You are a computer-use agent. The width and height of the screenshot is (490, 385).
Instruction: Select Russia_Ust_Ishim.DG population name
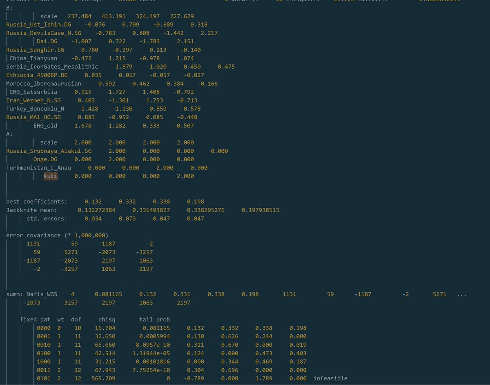coord(38,24)
